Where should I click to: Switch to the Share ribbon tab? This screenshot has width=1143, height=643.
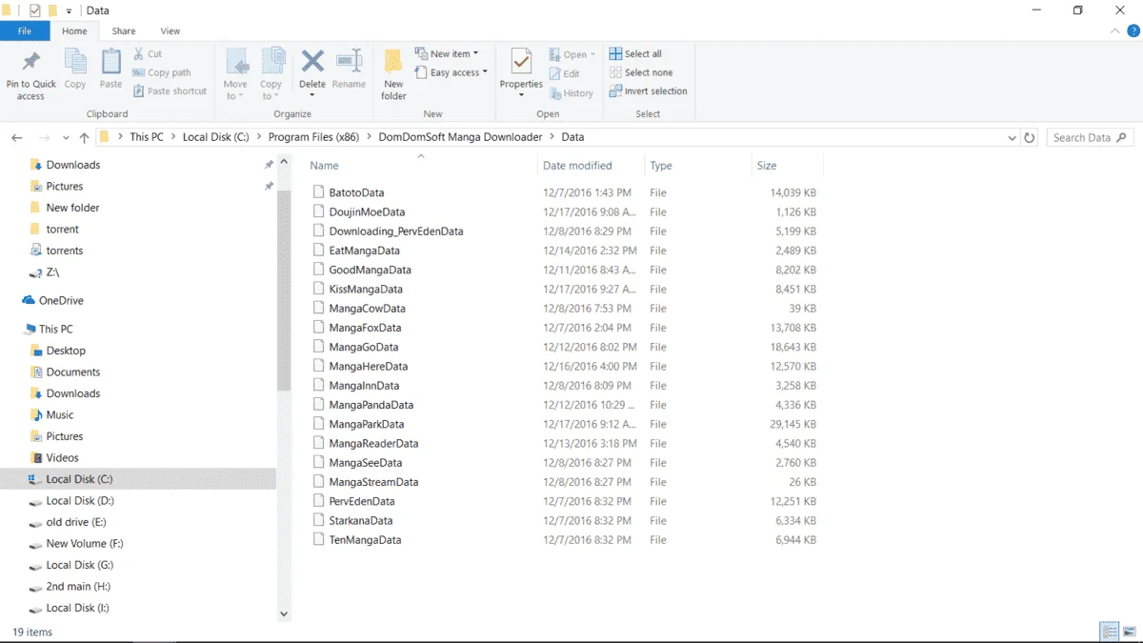pyautogui.click(x=124, y=31)
